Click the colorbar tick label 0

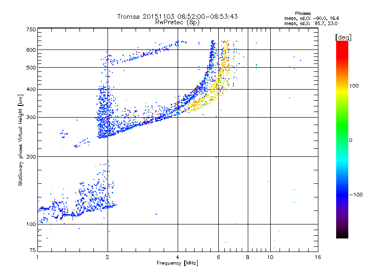(x=351, y=140)
